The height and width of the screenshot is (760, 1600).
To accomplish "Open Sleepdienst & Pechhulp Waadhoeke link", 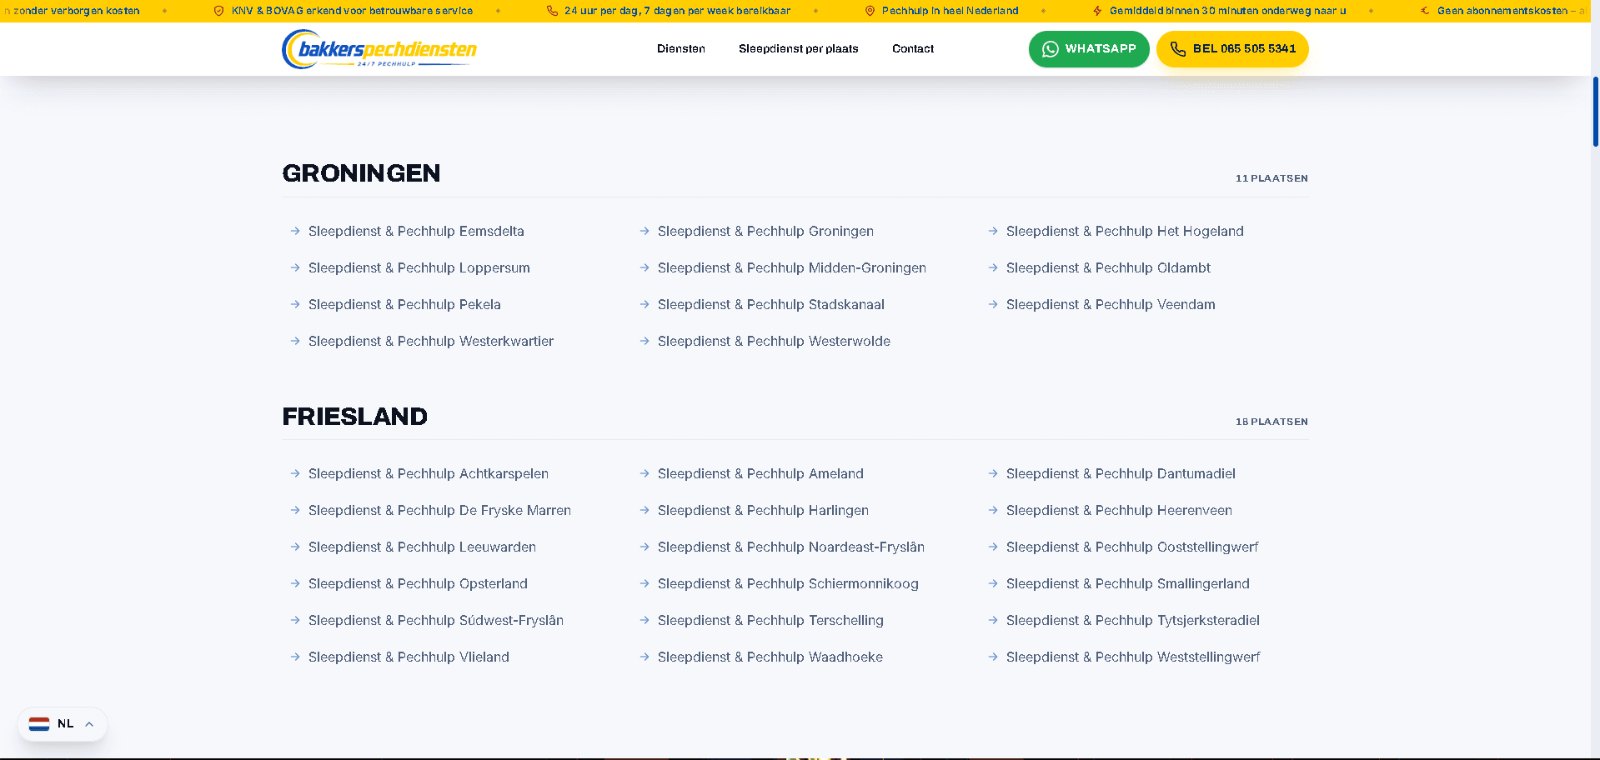I will 770,657.
